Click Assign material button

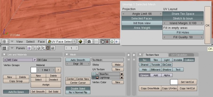coord(46,85)
